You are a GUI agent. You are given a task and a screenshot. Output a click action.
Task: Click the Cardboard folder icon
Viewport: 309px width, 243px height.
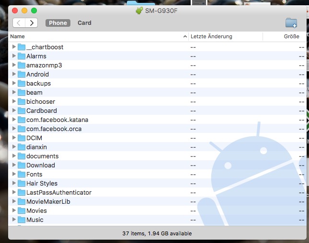pos(21,110)
